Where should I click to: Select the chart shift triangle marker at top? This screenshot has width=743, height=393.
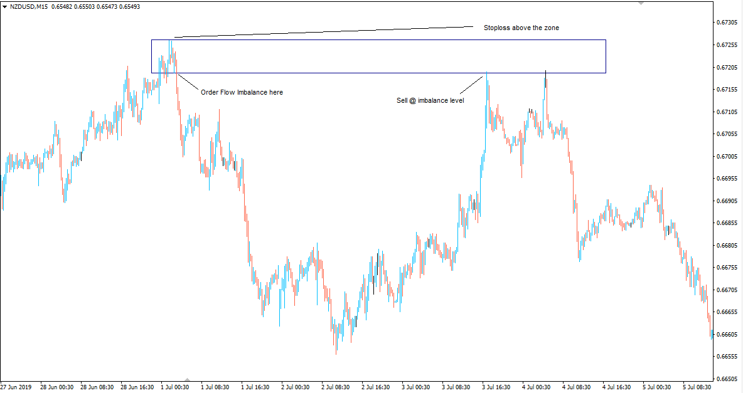(x=641, y=3)
